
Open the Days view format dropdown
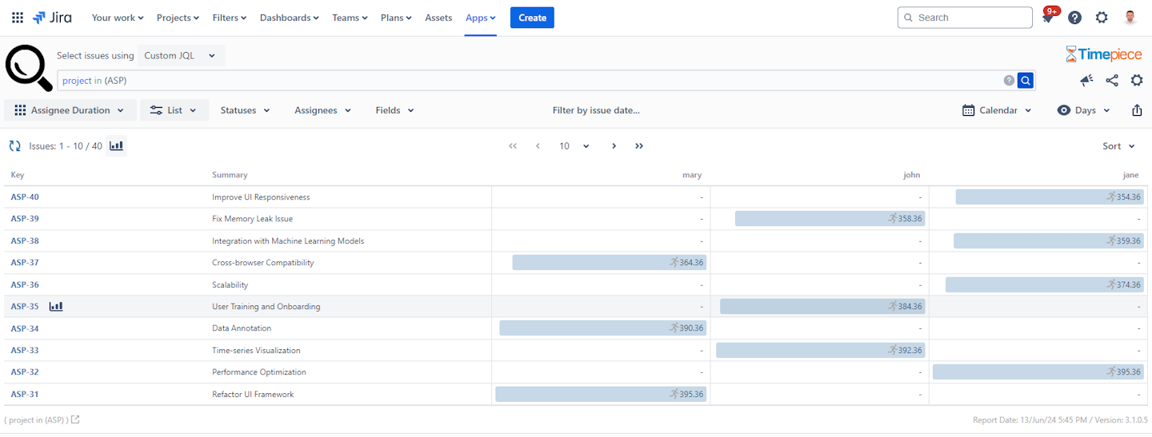(1084, 110)
